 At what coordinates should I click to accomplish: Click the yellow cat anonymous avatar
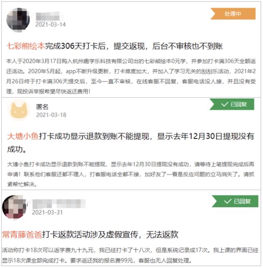click(19, 110)
